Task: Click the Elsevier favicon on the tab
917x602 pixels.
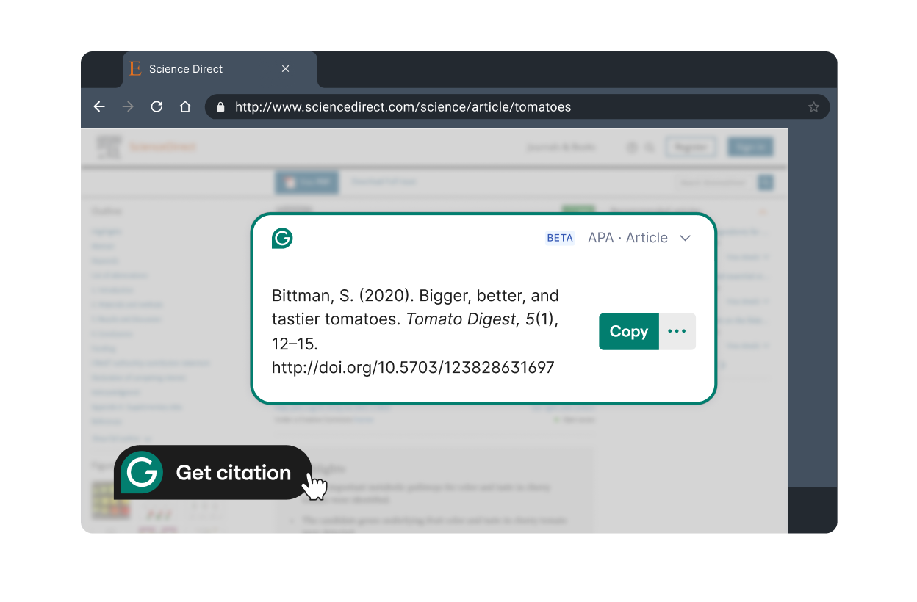Action: pyautogui.click(x=135, y=69)
